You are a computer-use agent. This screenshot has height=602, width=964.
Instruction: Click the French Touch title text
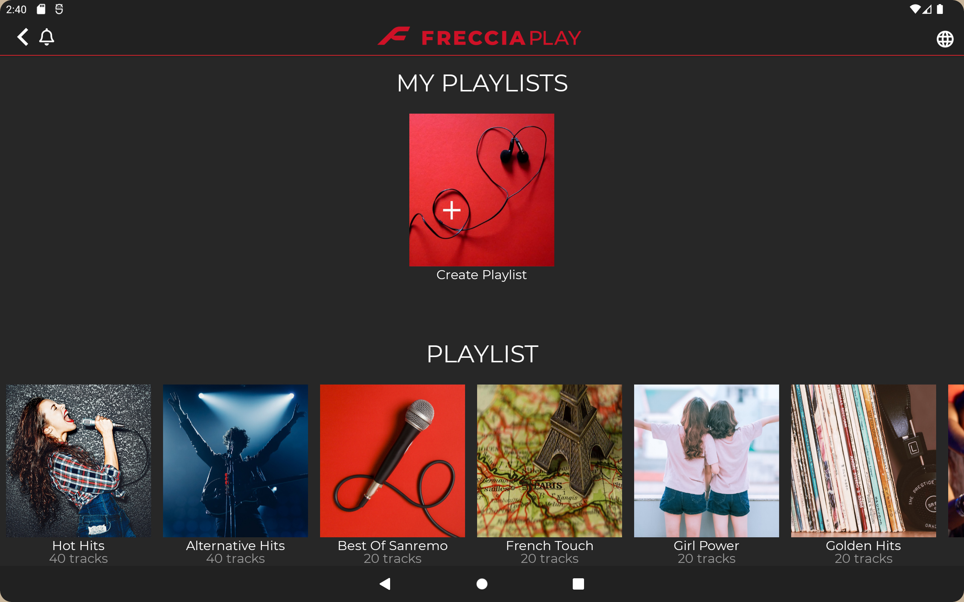[549, 546]
